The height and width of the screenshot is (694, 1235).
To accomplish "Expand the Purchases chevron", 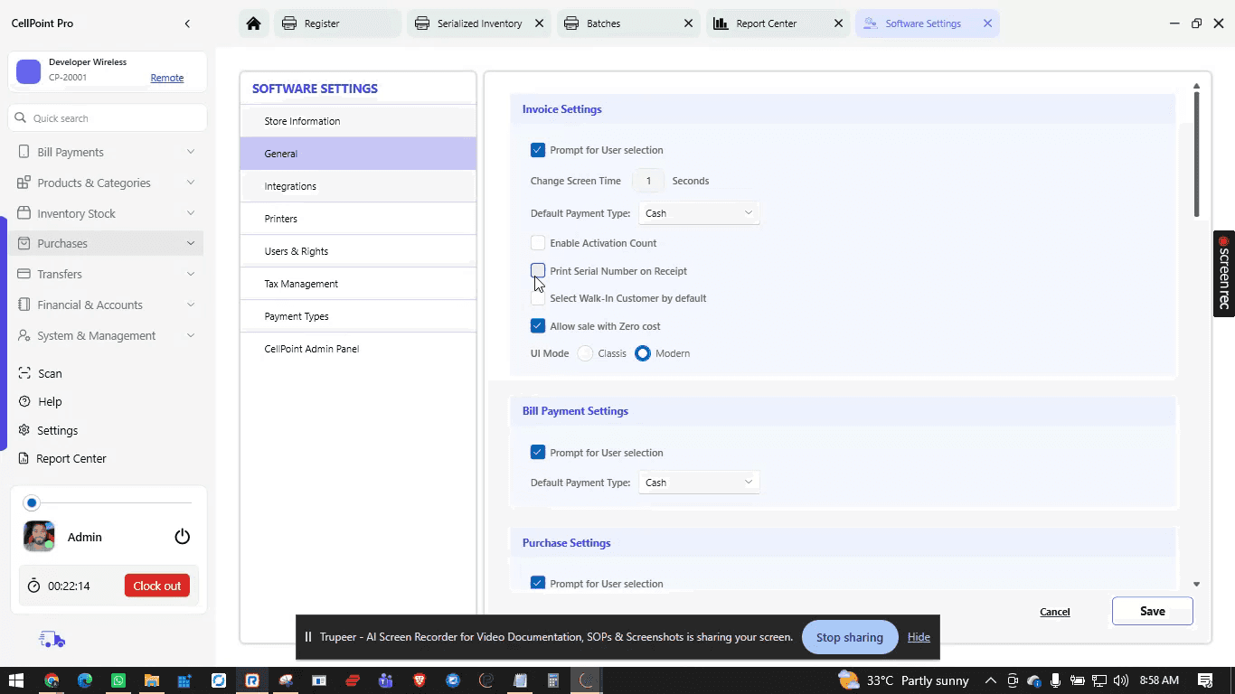I will pos(191,243).
